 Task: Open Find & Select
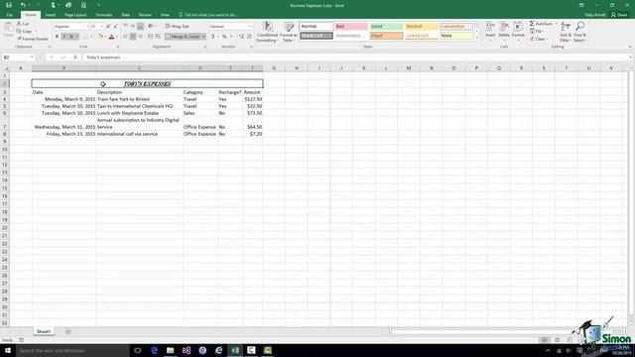(x=579, y=32)
